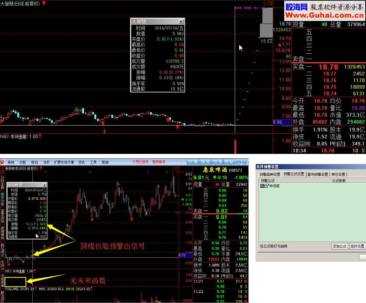Click the blue 资讯 toolbar button
The height and width of the screenshot is (303, 366).
click(205, 162)
